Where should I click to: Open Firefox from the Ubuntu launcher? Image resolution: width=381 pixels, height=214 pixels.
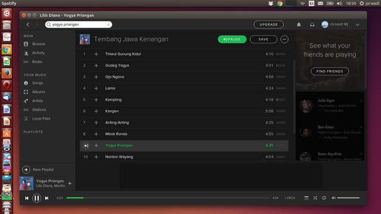click(x=7, y=73)
